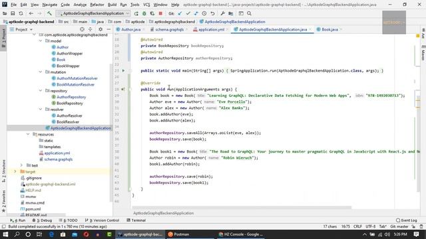Open the File menu

point(13,5)
